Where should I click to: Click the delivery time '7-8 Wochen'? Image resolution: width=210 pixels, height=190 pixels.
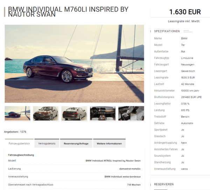coord(134,185)
